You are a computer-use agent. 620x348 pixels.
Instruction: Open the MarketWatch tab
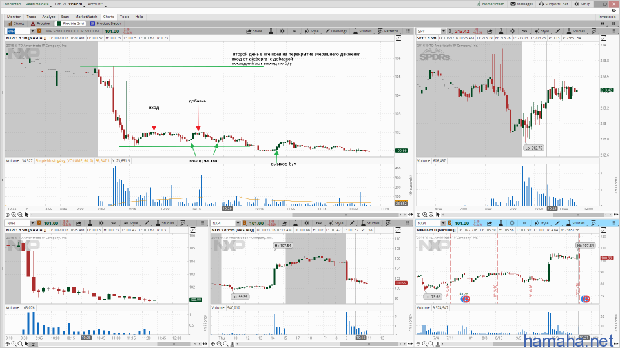86,17
